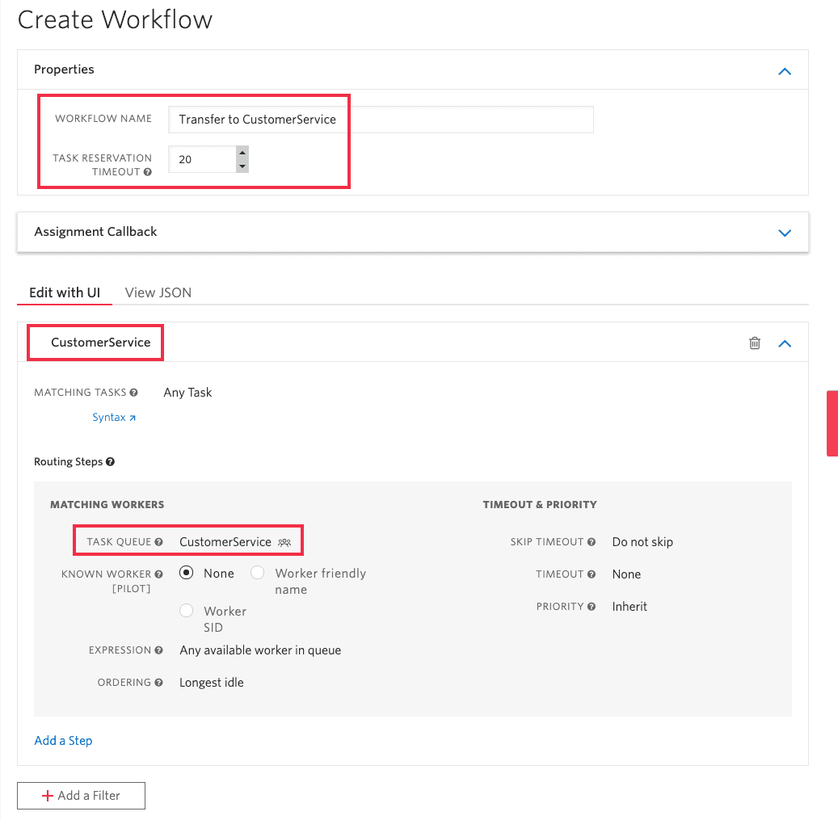Click the Matching Tasks help icon
The height and width of the screenshot is (820, 838).
[x=136, y=393]
